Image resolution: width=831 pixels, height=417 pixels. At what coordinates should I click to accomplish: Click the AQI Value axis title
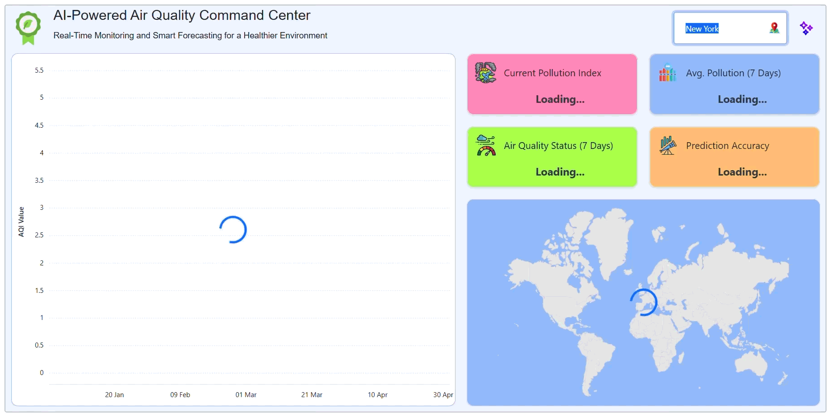click(x=21, y=221)
